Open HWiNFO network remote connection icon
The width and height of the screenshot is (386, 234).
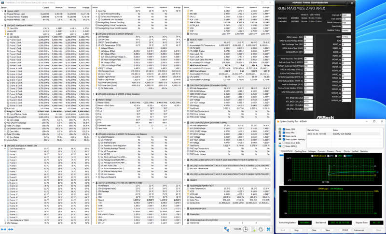coord(226,229)
